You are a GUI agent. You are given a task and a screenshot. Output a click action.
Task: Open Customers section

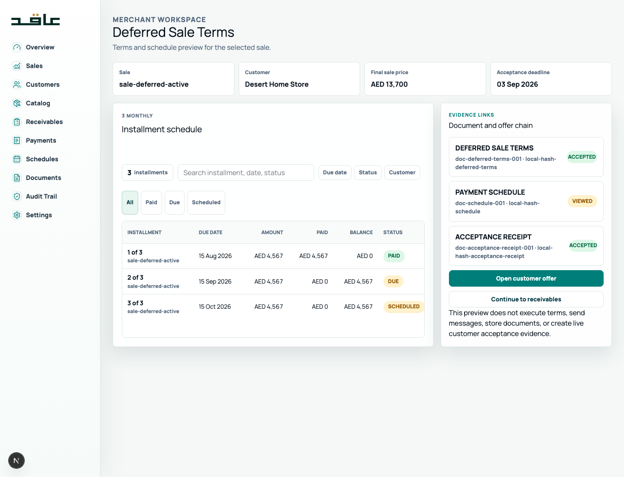point(50,85)
